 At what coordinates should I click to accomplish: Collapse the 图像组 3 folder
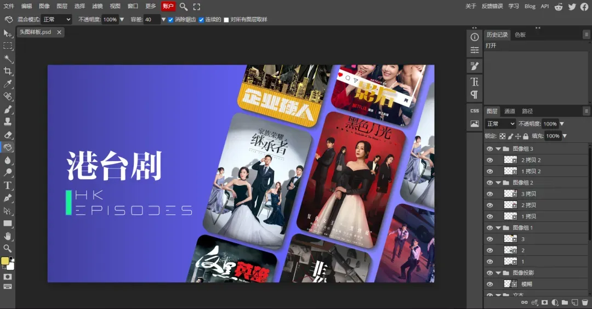pyautogui.click(x=498, y=148)
